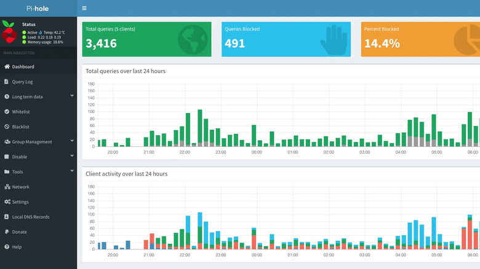Click the Queries Blocked blue box
The height and width of the screenshot is (269, 480).
(x=286, y=39)
